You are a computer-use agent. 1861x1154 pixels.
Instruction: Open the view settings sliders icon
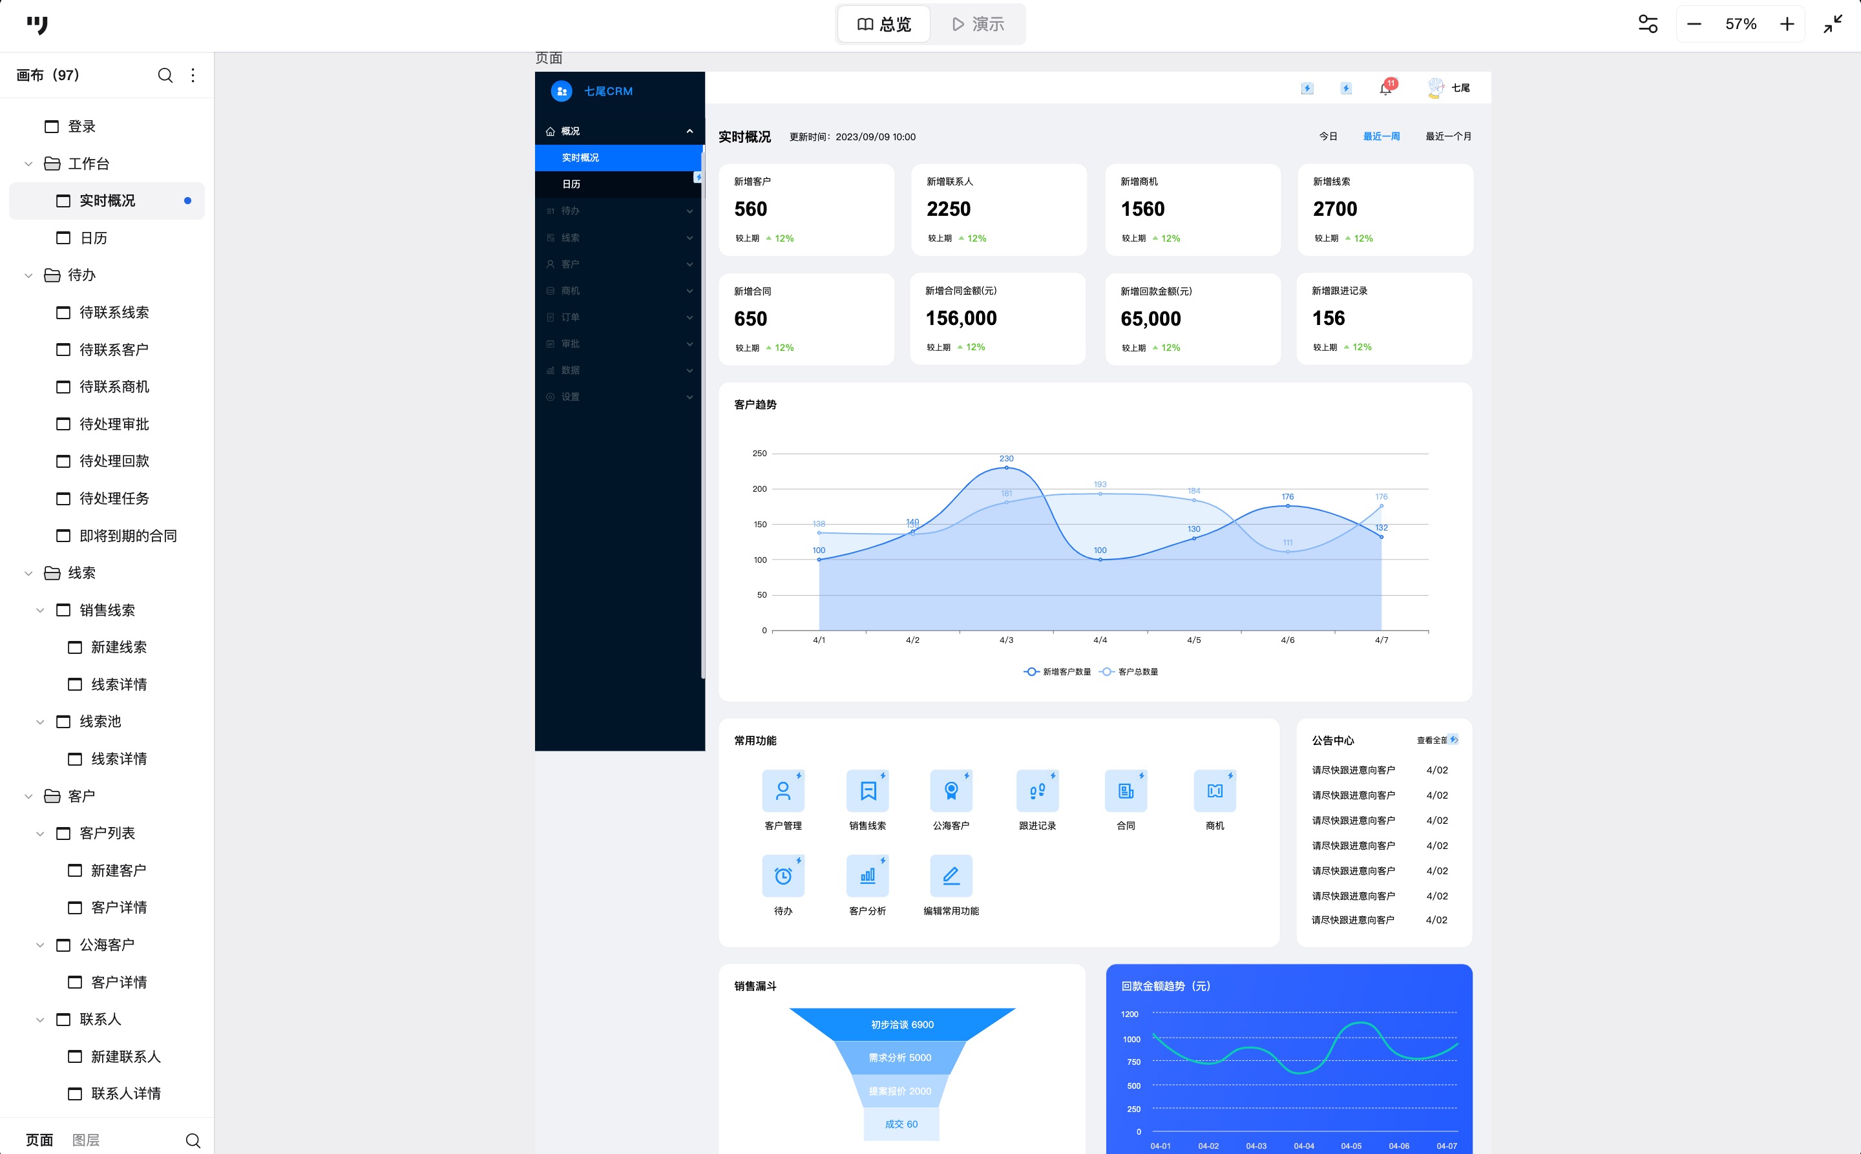pyautogui.click(x=1647, y=25)
